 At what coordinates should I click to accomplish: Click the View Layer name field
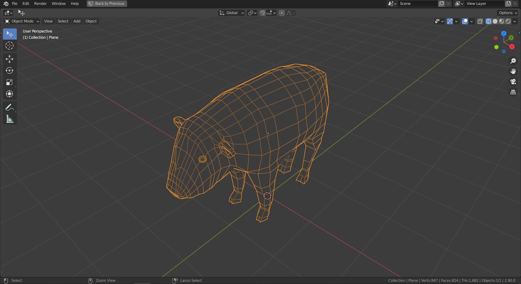pyautogui.click(x=485, y=4)
